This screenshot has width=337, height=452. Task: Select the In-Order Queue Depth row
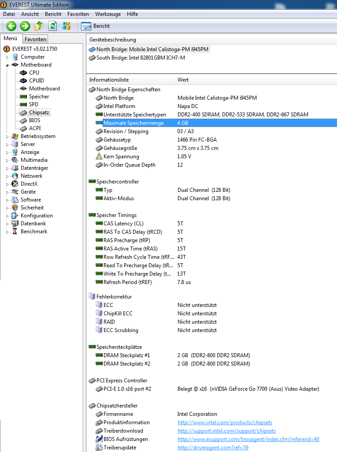(212, 165)
